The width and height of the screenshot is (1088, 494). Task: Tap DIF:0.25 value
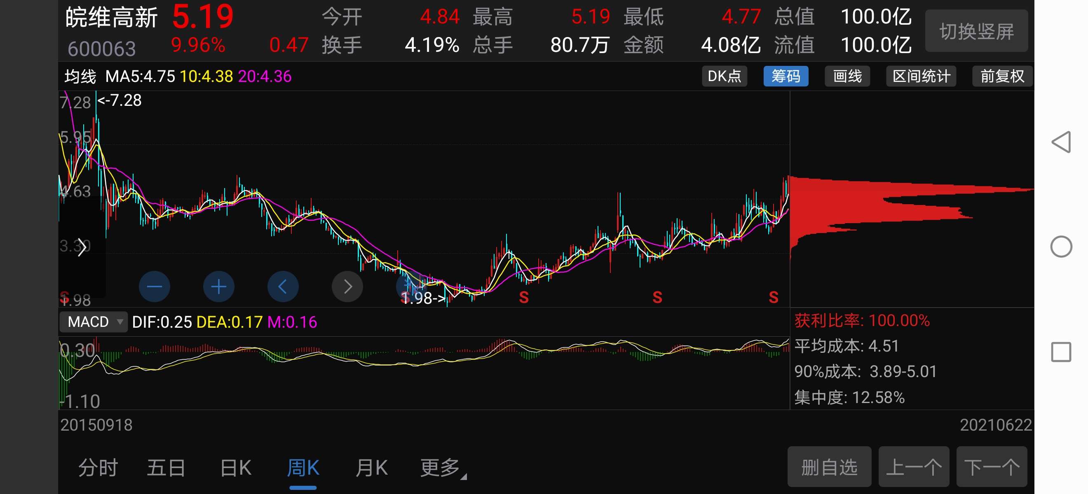pos(162,322)
